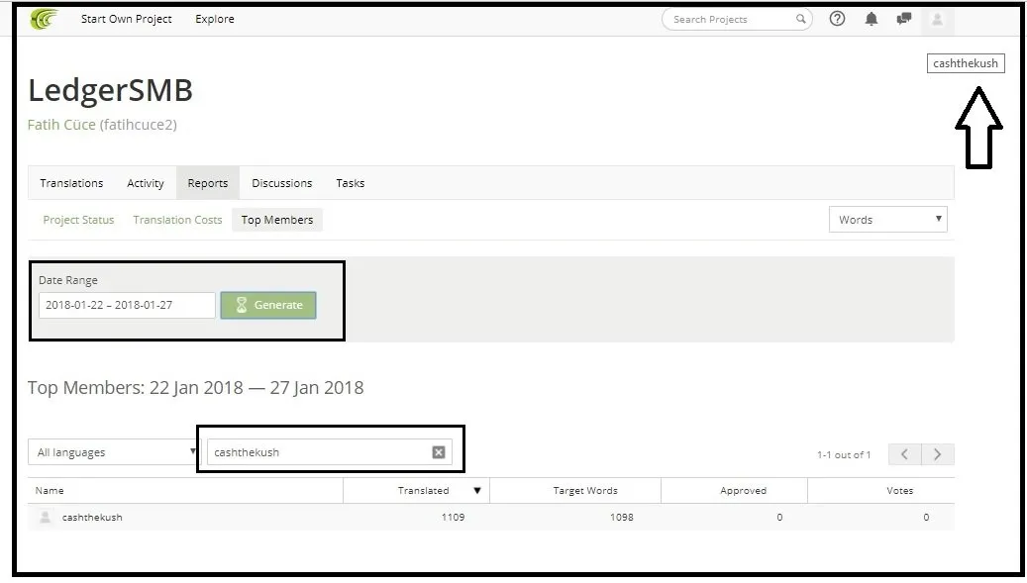
Task: Select the Reports tab
Action: pyautogui.click(x=208, y=183)
